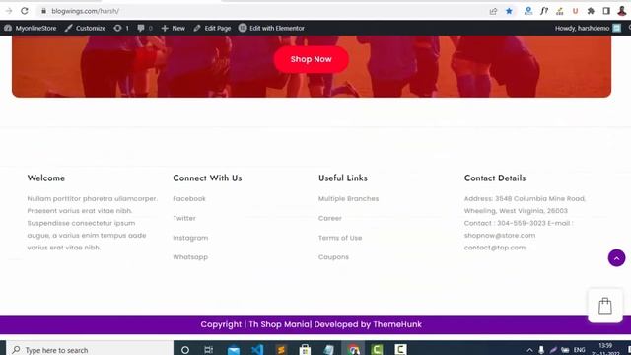
Task: Click the padlock site info icon
Action: tap(43, 11)
